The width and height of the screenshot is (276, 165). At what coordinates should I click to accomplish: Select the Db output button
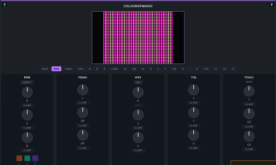tap(134, 69)
